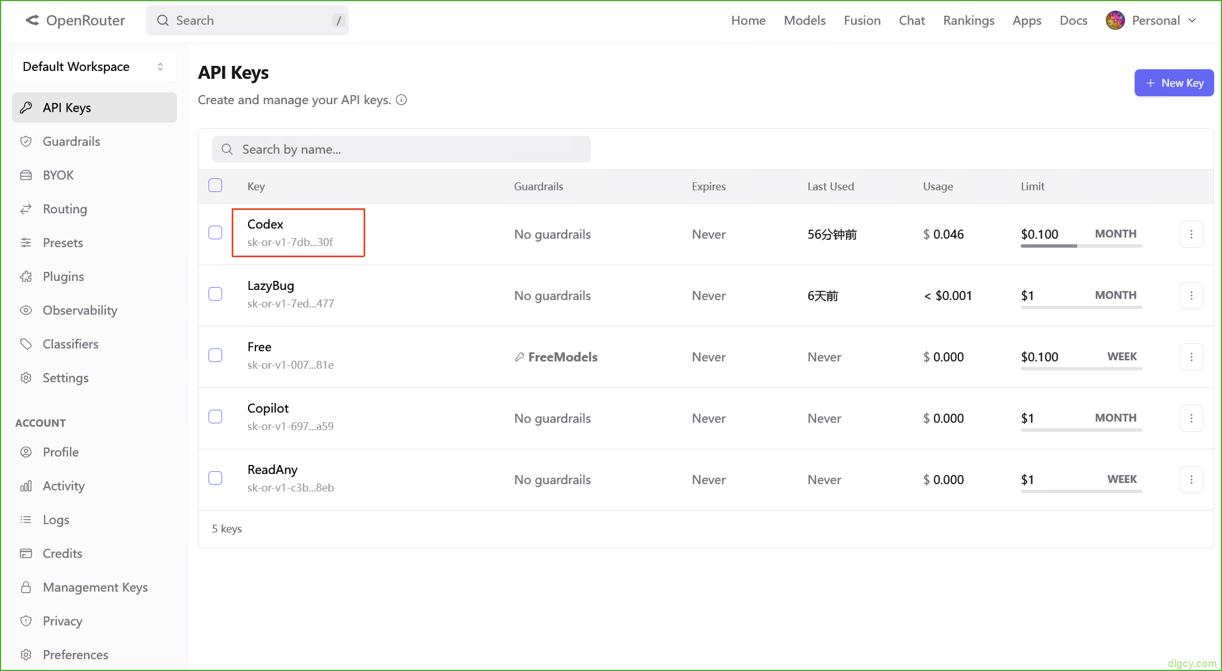Open the Codex key name

point(265,224)
